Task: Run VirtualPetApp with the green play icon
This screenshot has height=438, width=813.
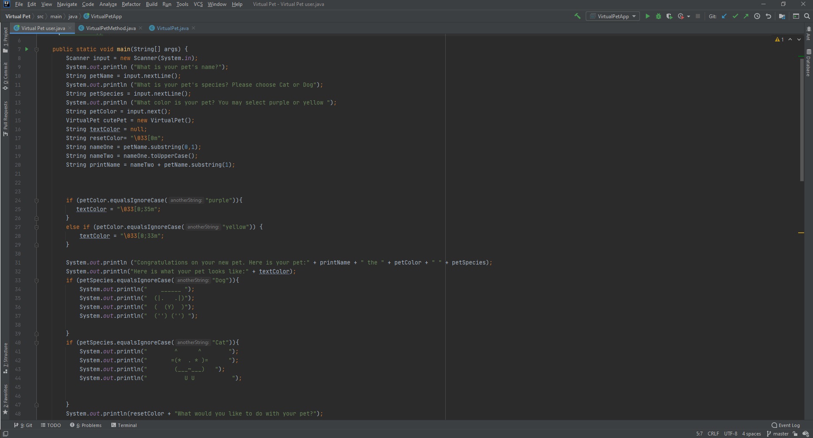Action: pos(647,16)
